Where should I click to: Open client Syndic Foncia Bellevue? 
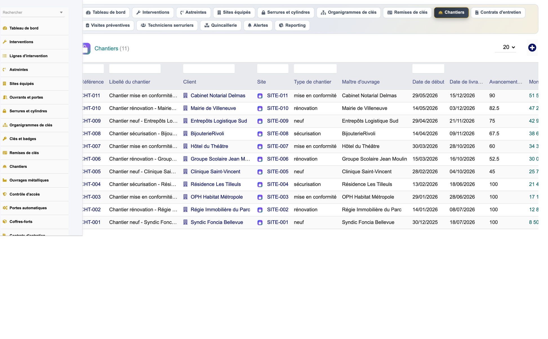point(217,222)
